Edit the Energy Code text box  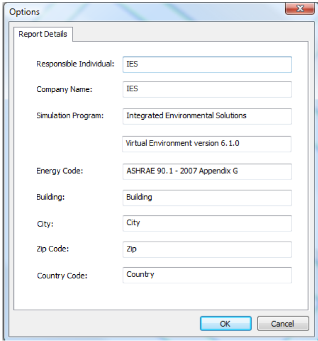pyautogui.click(x=207, y=171)
